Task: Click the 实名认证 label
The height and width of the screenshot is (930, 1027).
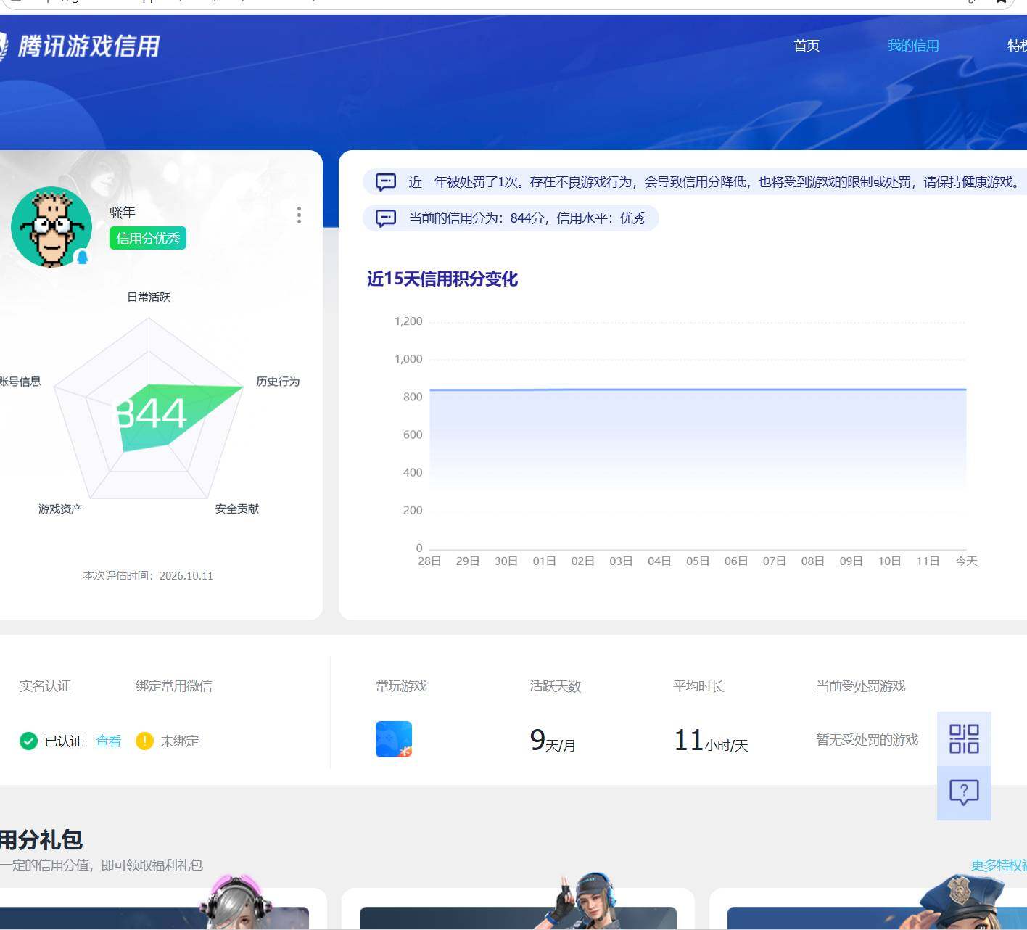Action: pos(45,686)
